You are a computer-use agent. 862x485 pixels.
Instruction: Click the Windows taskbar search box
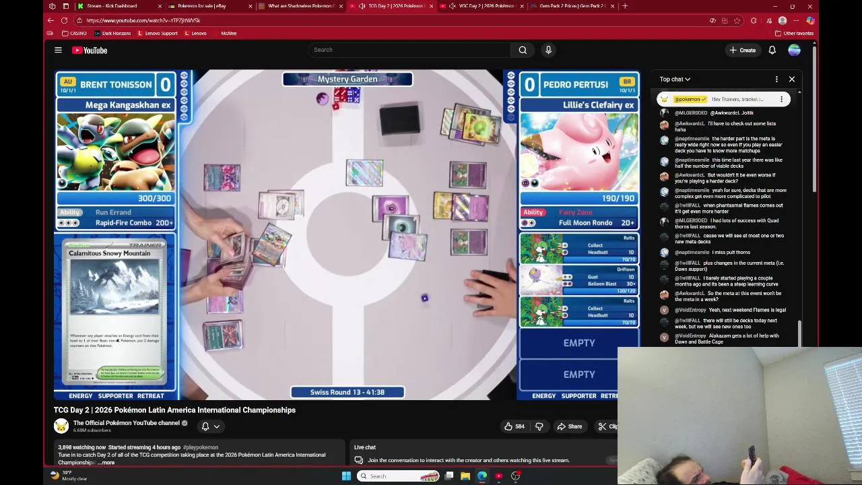click(x=399, y=476)
